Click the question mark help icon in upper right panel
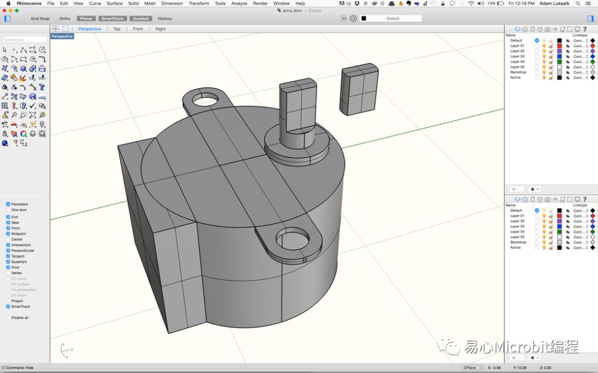Image resolution: width=598 pixels, height=373 pixels. tap(585, 29)
